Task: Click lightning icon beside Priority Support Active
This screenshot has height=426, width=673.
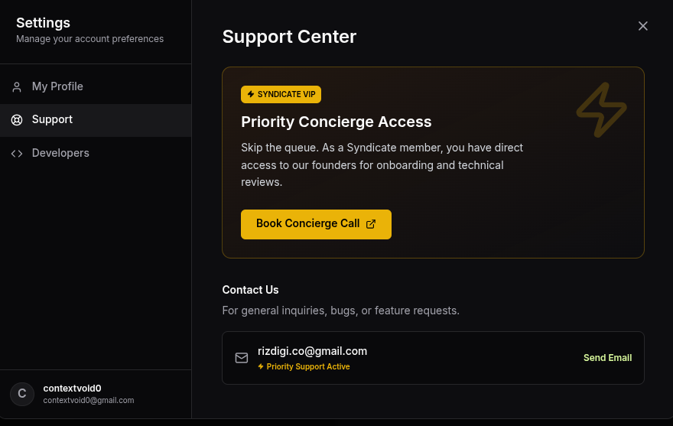Action: click(x=261, y=367)
